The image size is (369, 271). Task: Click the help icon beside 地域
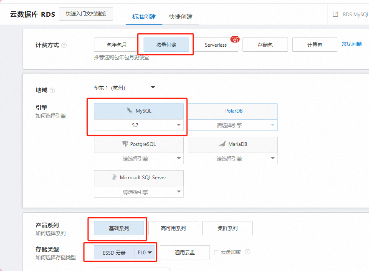click(x=53, y=90)
